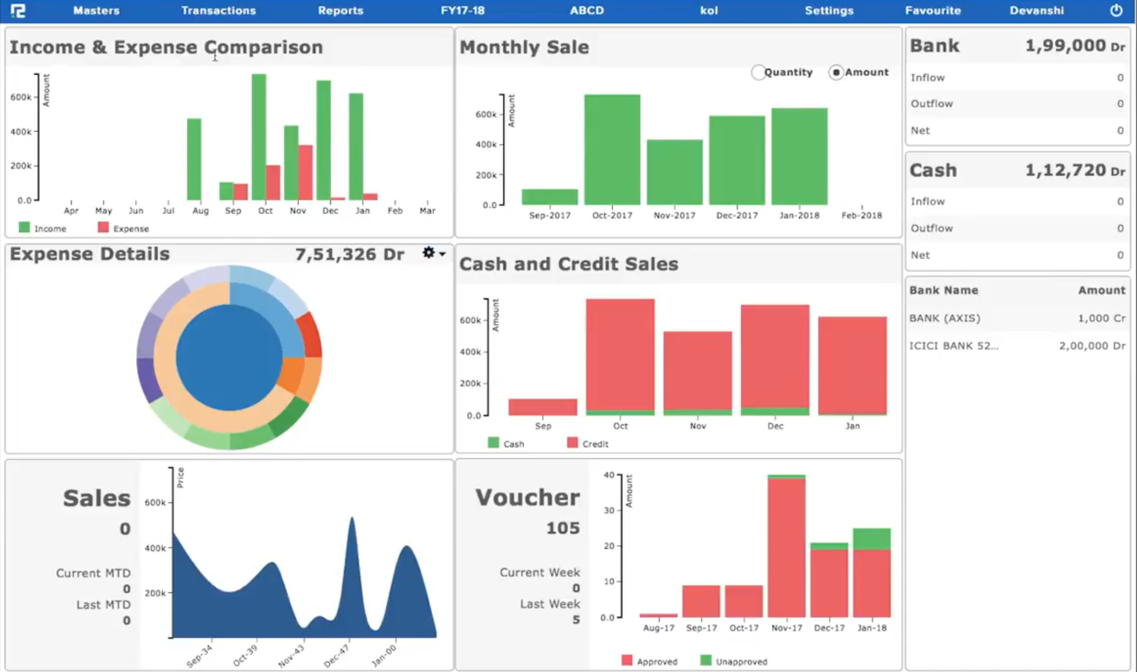Click the red Expense legend icon

(x=102, y=227)
